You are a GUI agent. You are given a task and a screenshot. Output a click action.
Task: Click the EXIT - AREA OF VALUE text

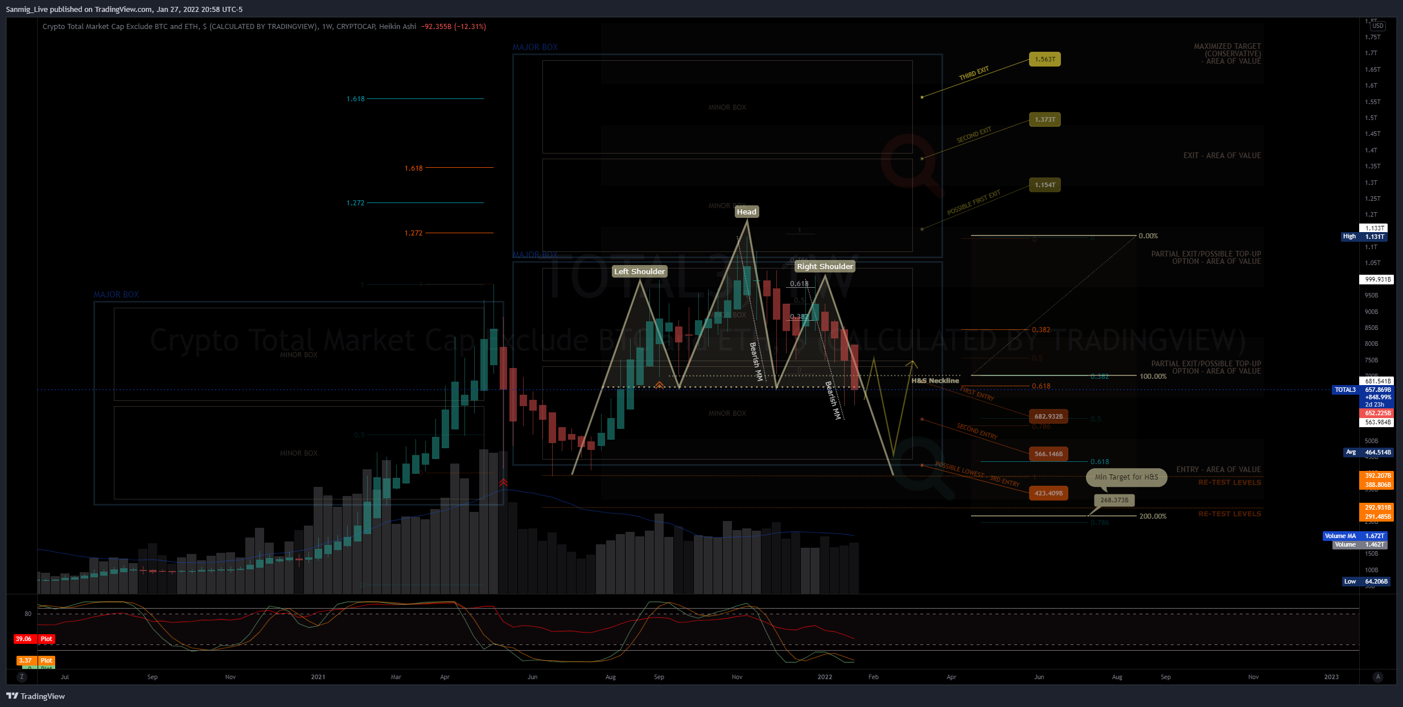[1222, 155]
